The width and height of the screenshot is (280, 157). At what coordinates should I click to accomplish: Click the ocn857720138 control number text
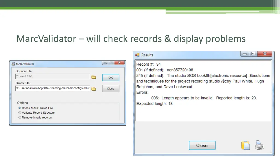180,70
